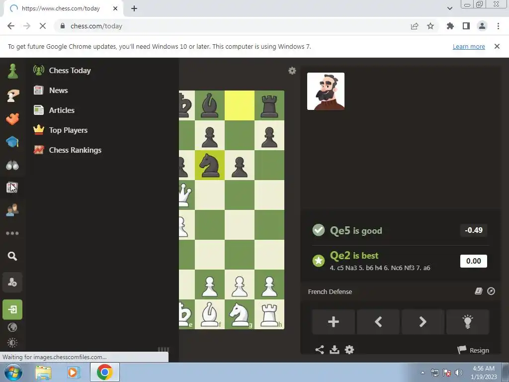Close the chess.com/today tab
Image resolution: width=509 pixels, height=382 pixels.
click(115, 8)
